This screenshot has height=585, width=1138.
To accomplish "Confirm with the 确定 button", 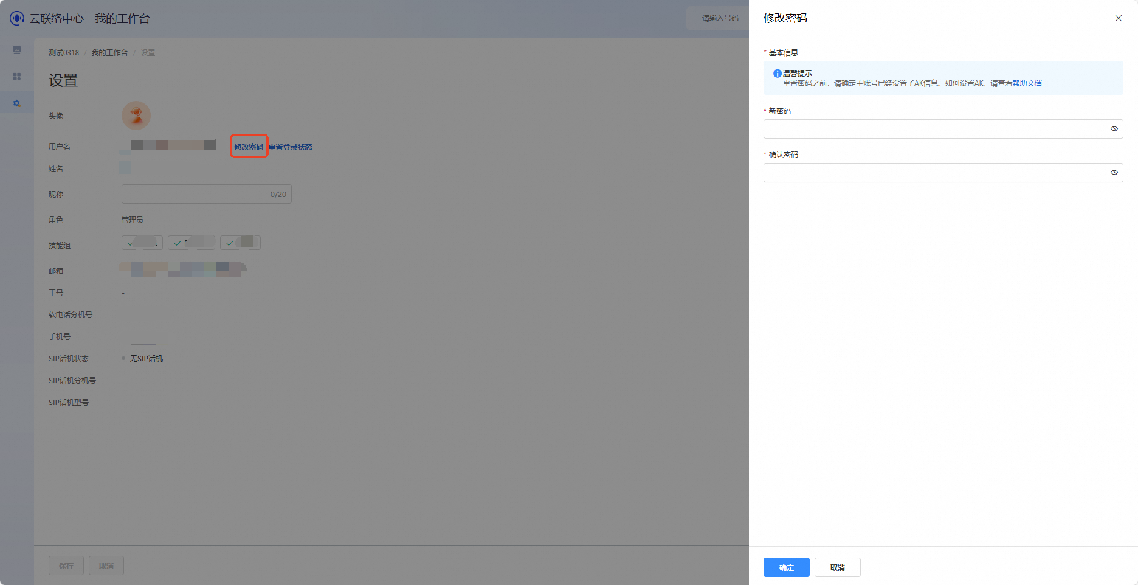I will click(787, 567).
